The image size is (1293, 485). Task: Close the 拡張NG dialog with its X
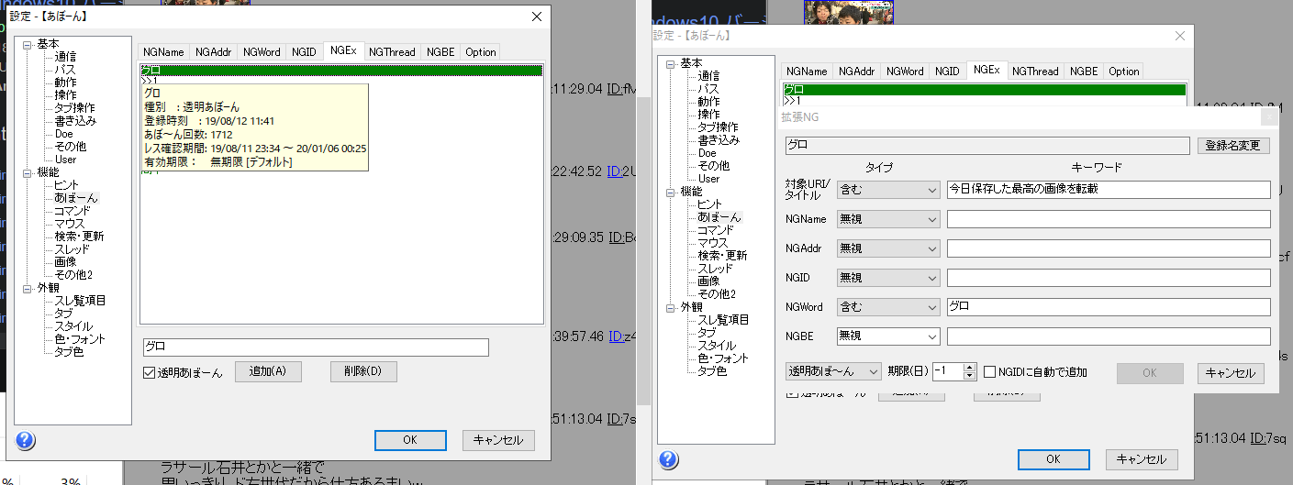click(x=1270, y=116)
